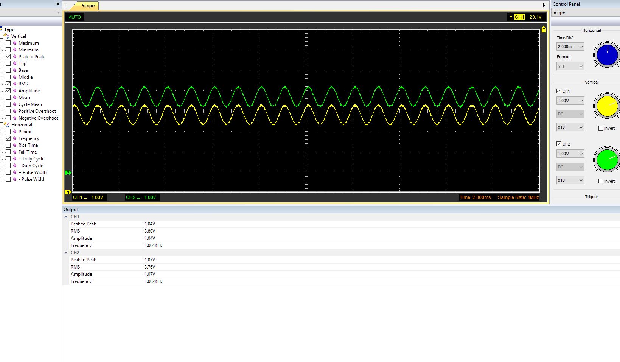Toggle the CH1 Invert checkbox
The width and height of the screenshot is (620, 362).
pyautogui.click(x=601, y=128)
